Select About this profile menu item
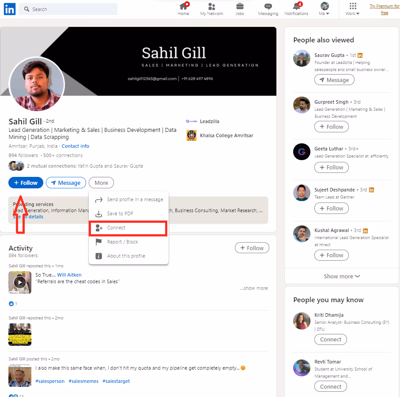This screenshot has width=400, height=397. (128, 256)
